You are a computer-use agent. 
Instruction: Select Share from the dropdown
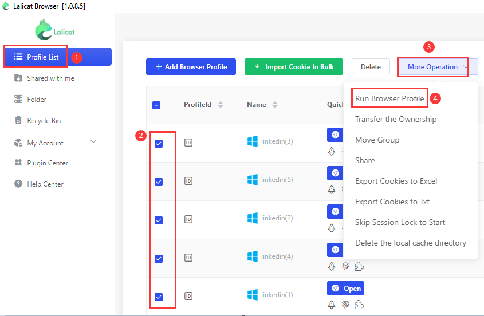click(365, 160)
